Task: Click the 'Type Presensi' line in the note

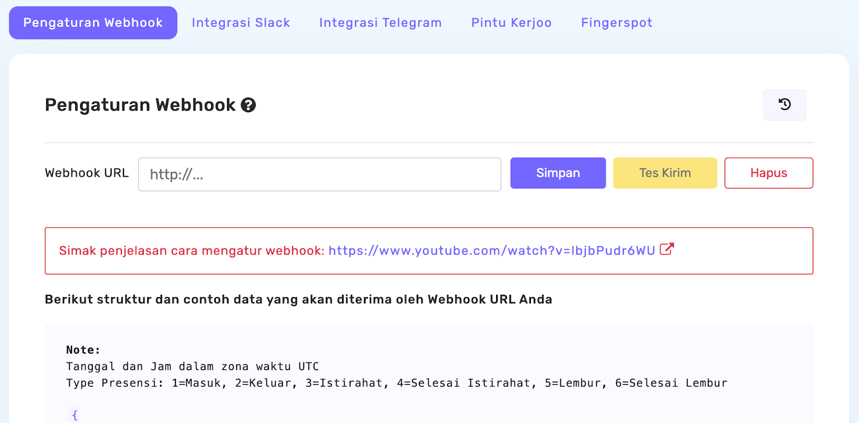Action: [x=396, y=383]
